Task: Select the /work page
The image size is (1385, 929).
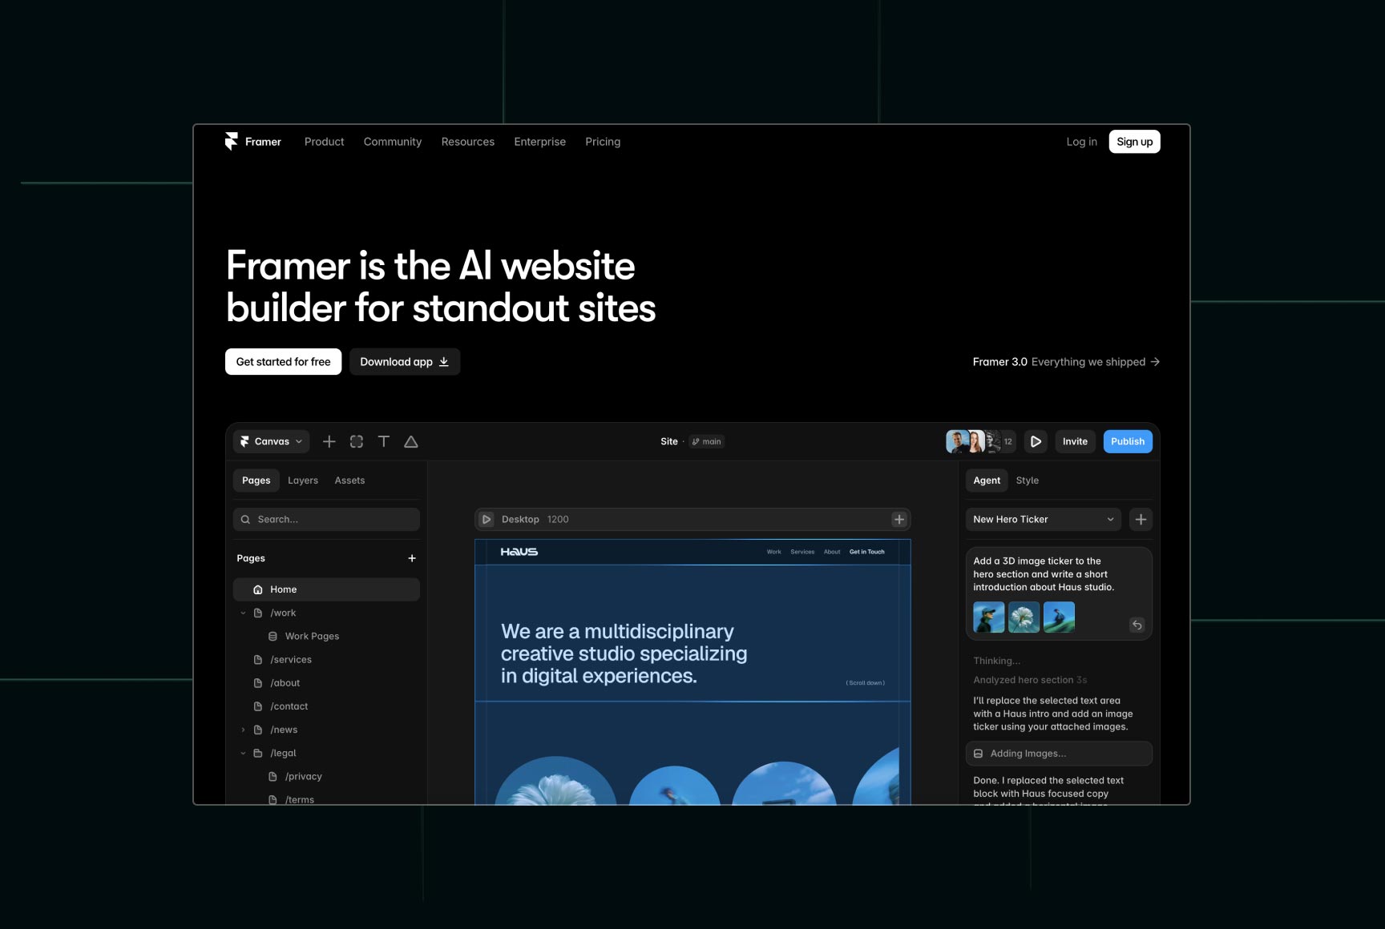Action: 282,613
